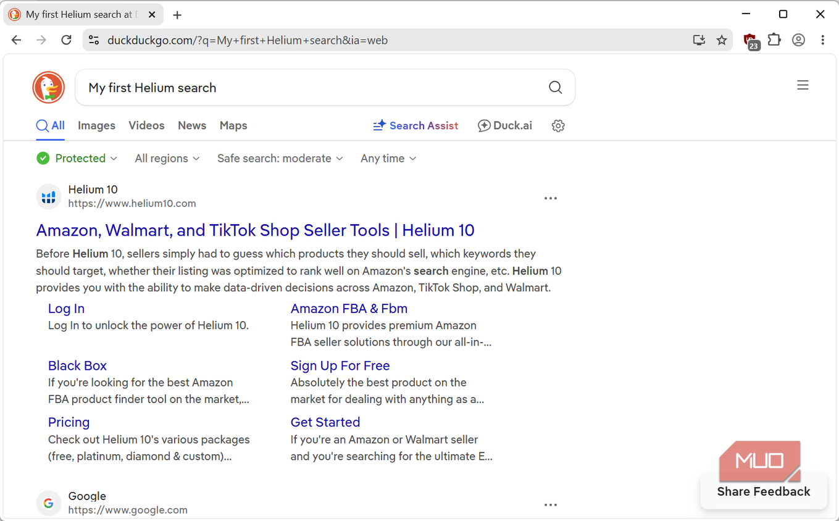Close the 'My first Helium search' tab
Viewport: 839px width, 521px height.
point(152,15)
